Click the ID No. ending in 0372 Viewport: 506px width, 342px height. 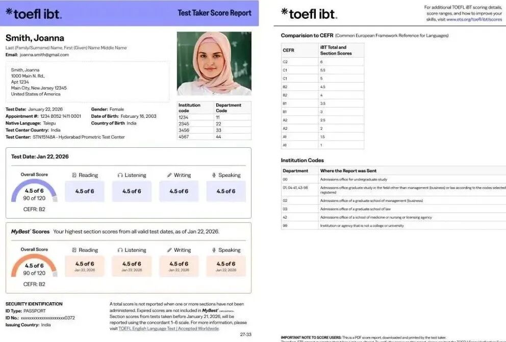(48, 318)
